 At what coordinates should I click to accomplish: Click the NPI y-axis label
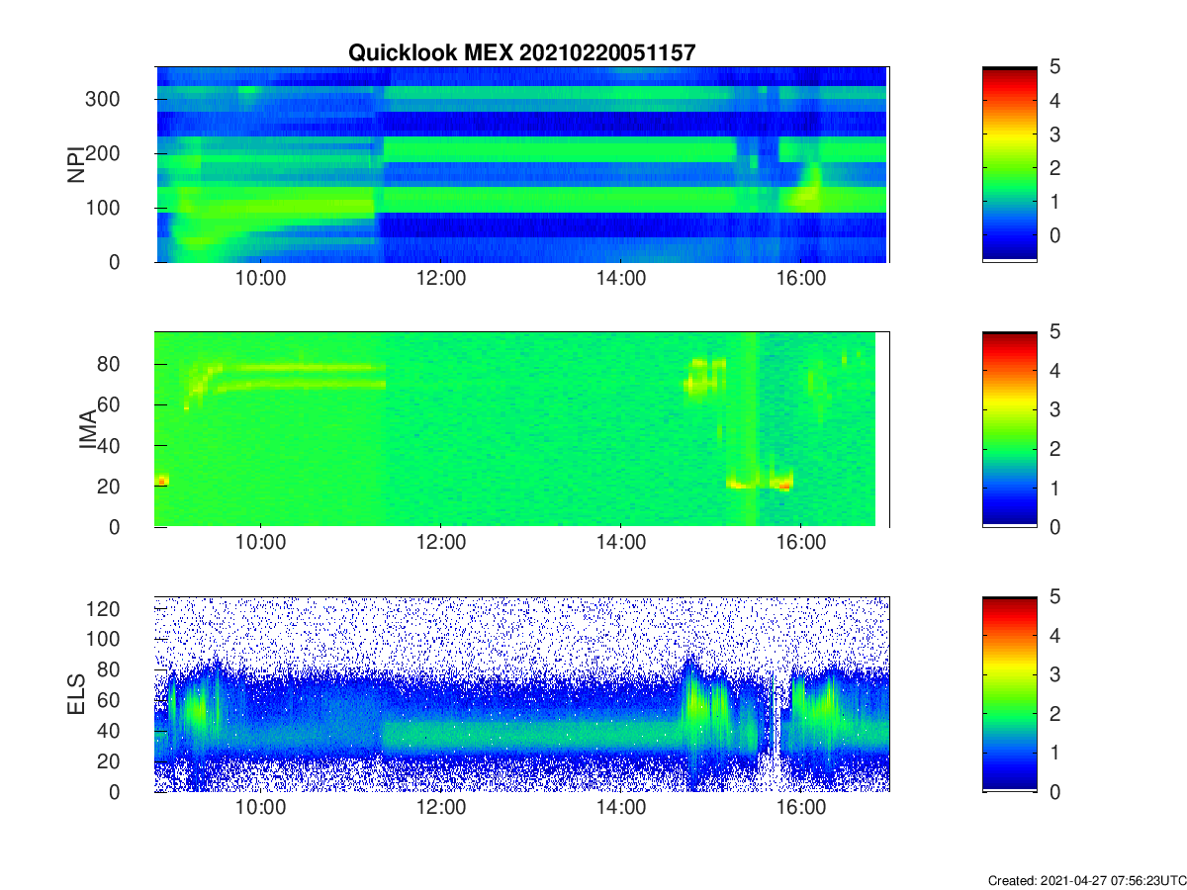click(76, 164)
